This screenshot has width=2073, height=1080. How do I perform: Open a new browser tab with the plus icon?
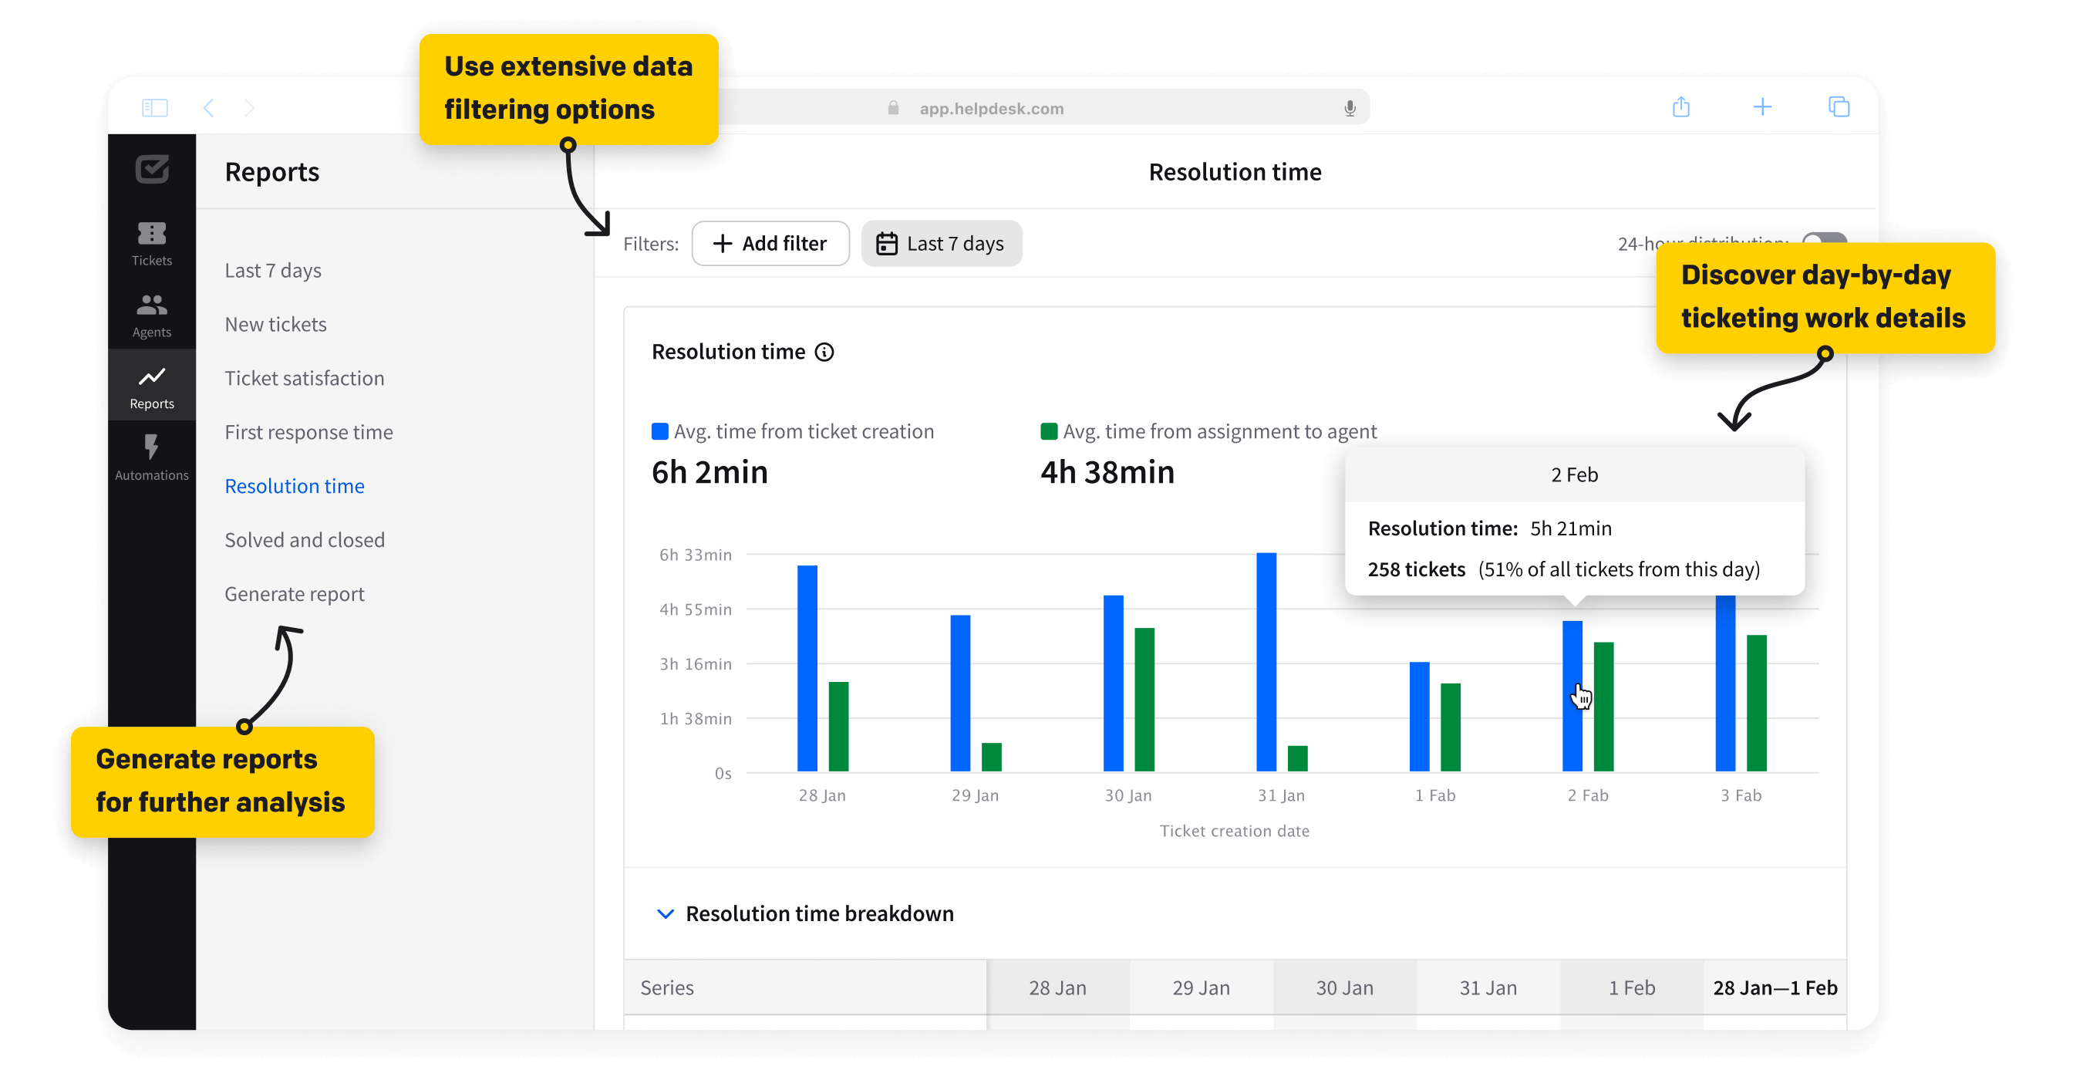(x=1762, y=107)
